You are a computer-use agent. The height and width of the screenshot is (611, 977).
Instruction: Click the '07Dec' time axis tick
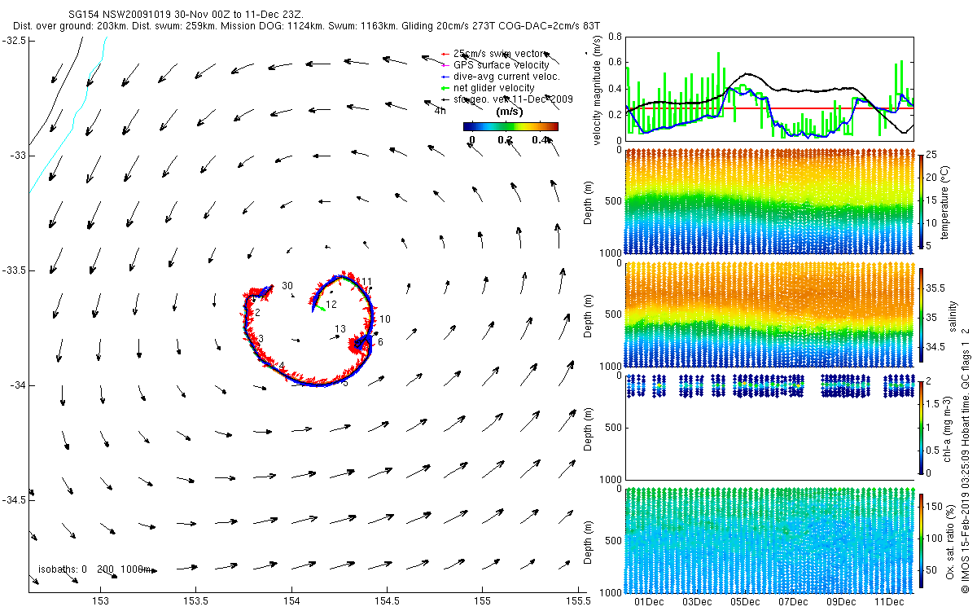click(794, 602)
